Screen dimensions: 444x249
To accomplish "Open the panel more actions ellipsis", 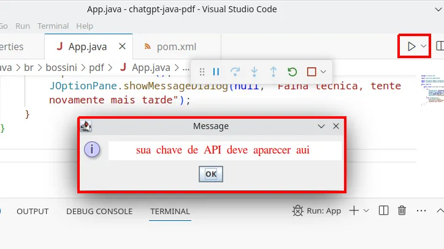I will (421, 210).
